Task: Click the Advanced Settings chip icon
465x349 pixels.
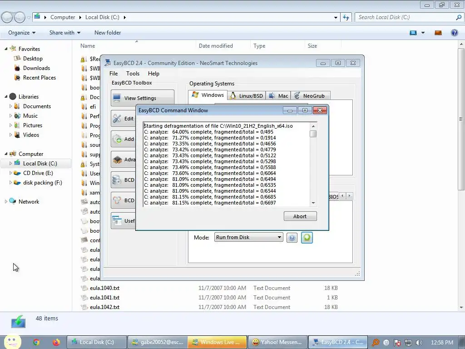Action: 117,160
